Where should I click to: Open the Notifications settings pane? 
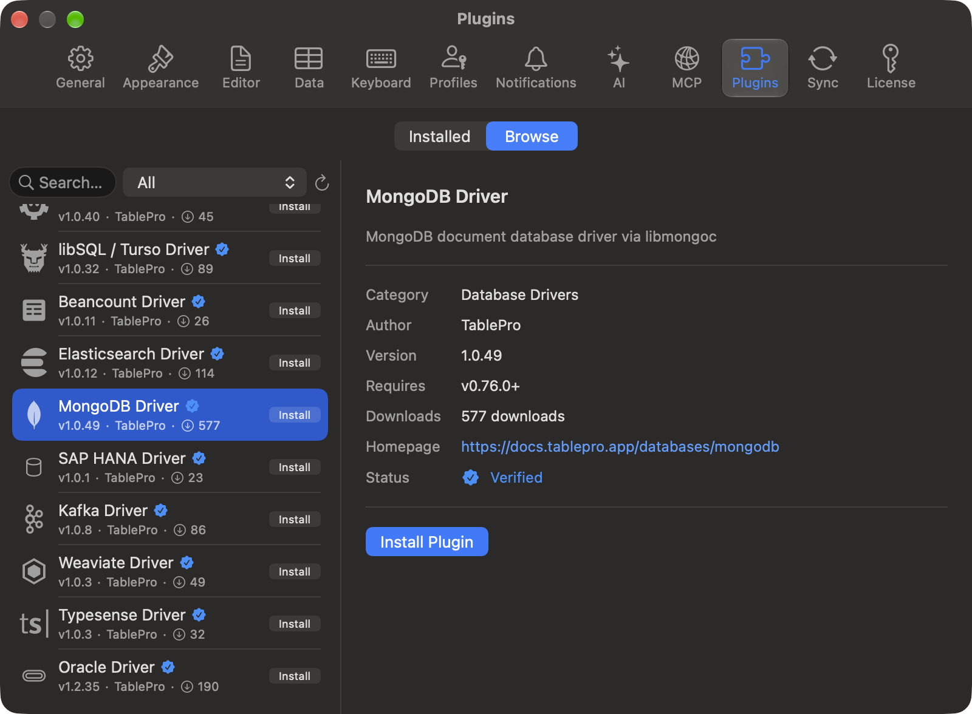coord(536,68)
